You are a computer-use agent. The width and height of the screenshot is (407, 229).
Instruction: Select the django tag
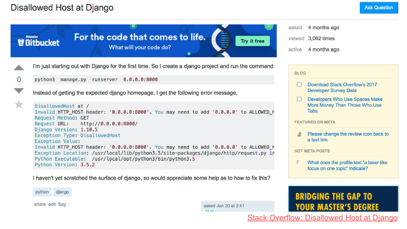click(62, 192)
